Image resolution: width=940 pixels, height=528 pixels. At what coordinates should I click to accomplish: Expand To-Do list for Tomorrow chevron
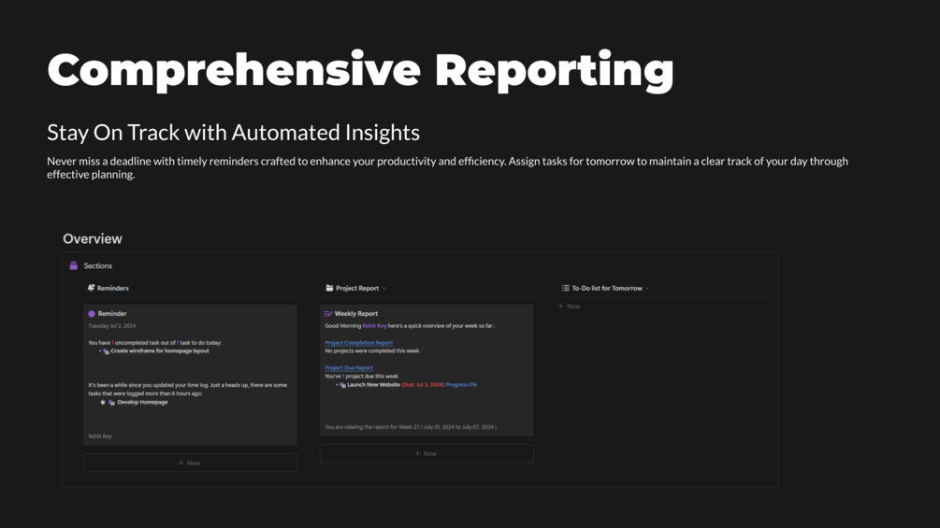647,289
